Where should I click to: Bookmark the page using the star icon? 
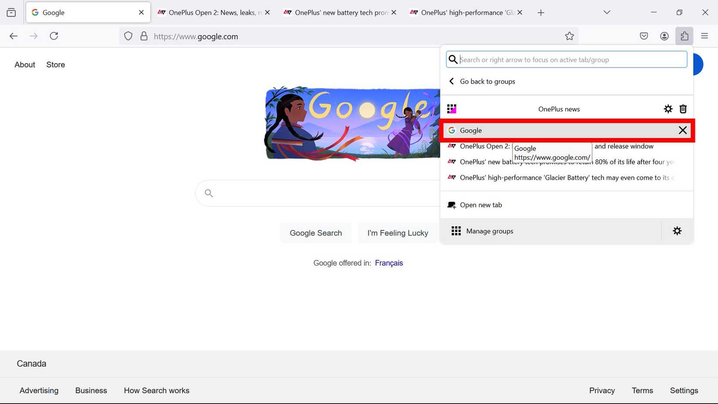coord(570,36)
